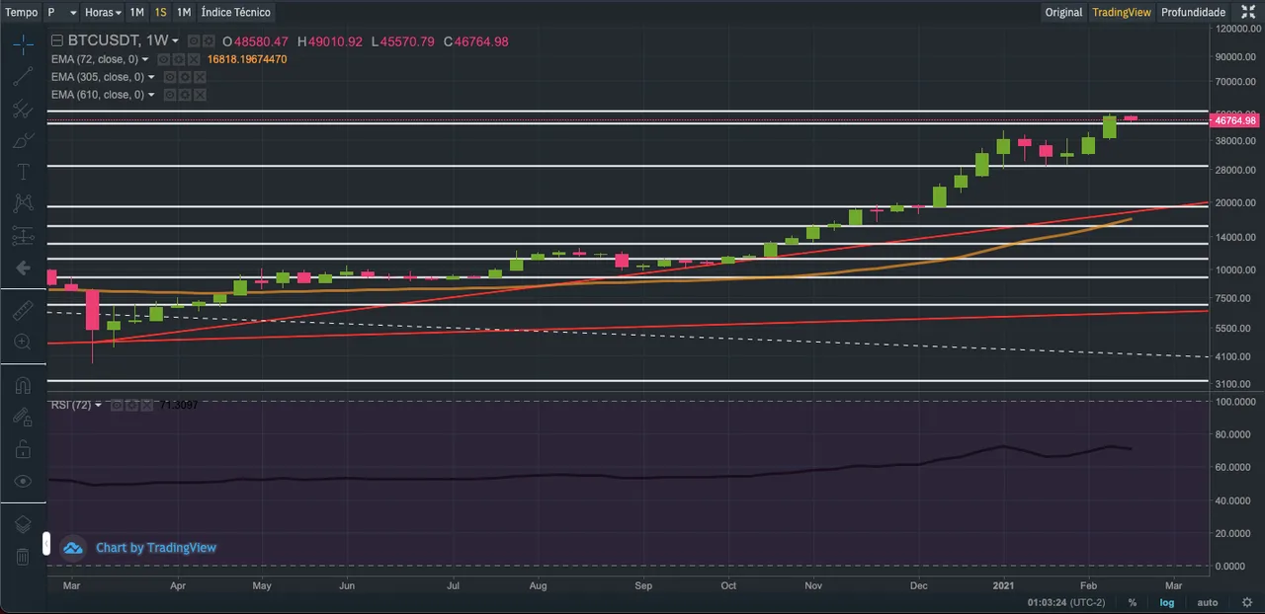The image size is (1265, 614).
Task: Open the Horas interval dropdown
Action: pos(103,12)
